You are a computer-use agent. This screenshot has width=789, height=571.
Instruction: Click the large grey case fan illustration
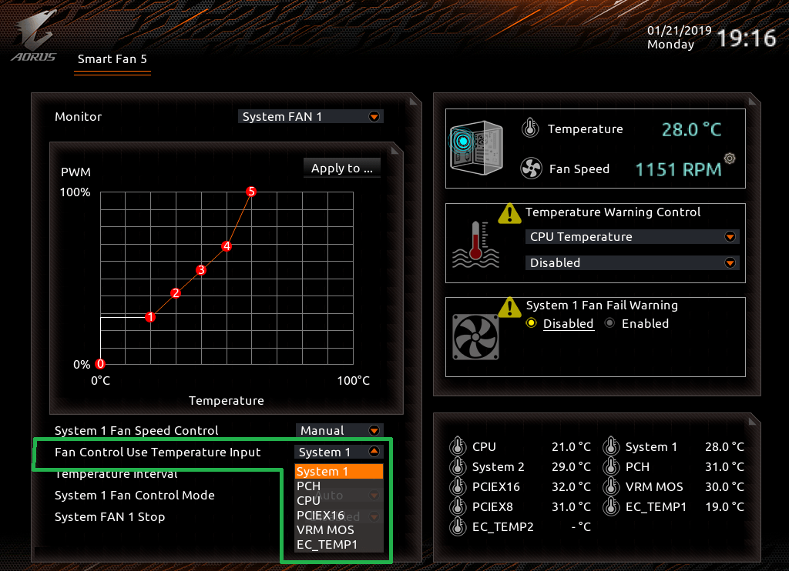pos(475,337)
